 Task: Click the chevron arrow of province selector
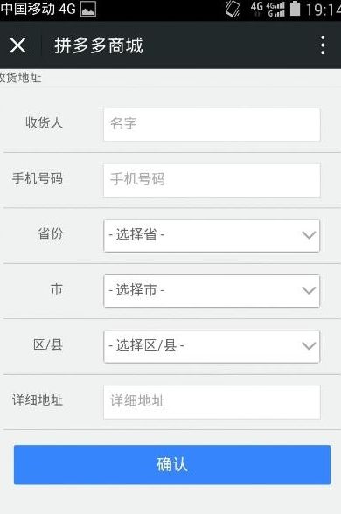coord(309,235)
